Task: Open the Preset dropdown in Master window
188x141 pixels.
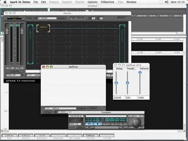Action: (x=61, y=18)
